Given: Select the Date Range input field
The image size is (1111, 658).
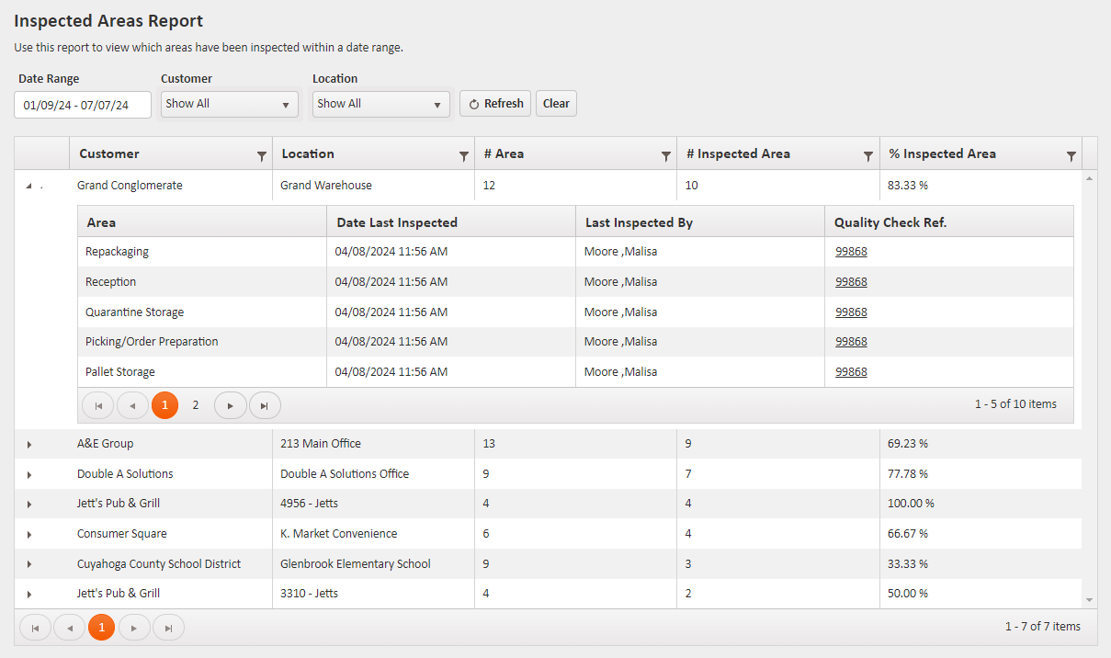Looking at the screenshot, I should (x=82, y=105).
